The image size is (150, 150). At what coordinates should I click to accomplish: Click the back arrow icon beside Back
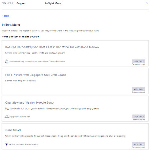click(x=3, y=16)
